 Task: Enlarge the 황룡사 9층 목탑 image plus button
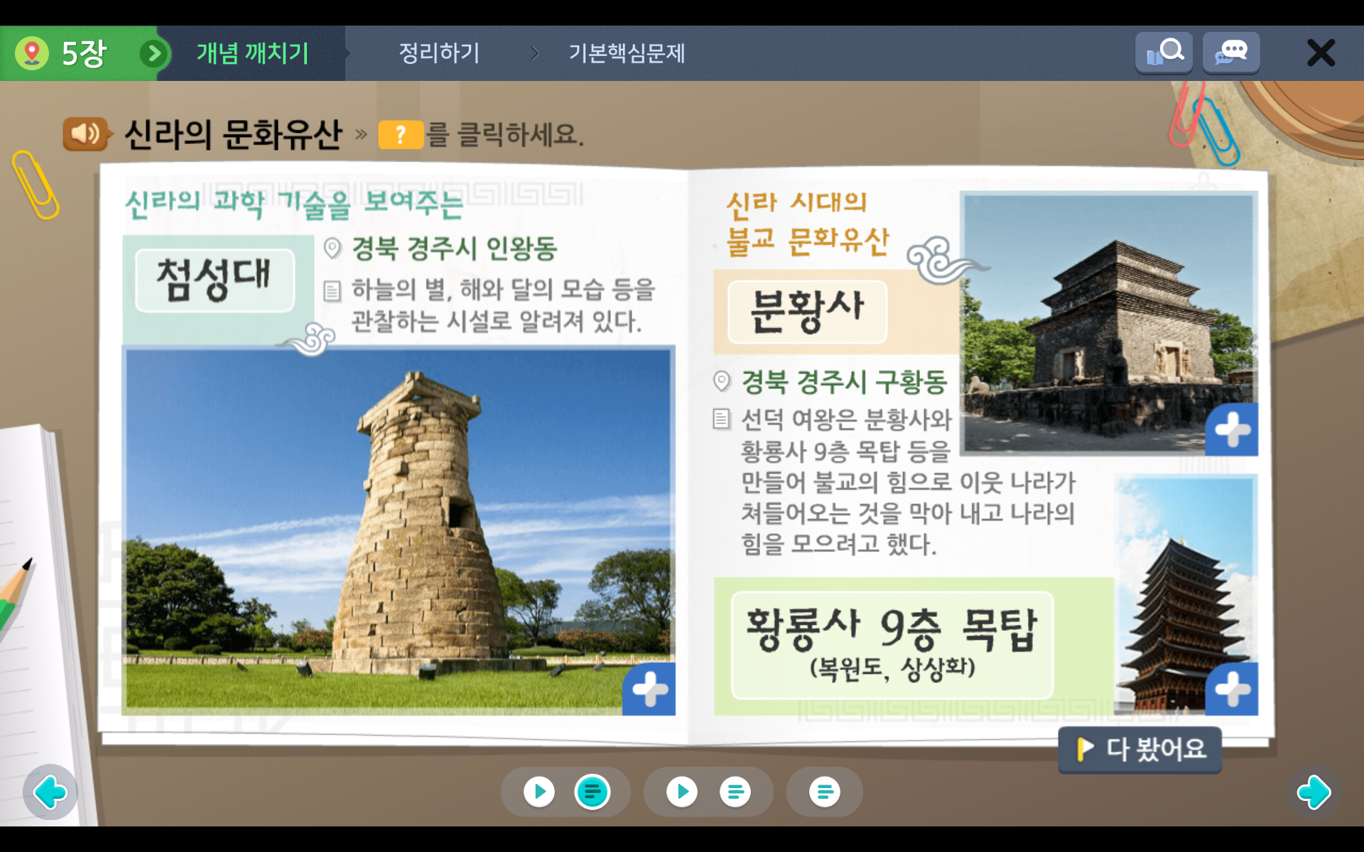pyautogui.click(x=1232, y=689)
